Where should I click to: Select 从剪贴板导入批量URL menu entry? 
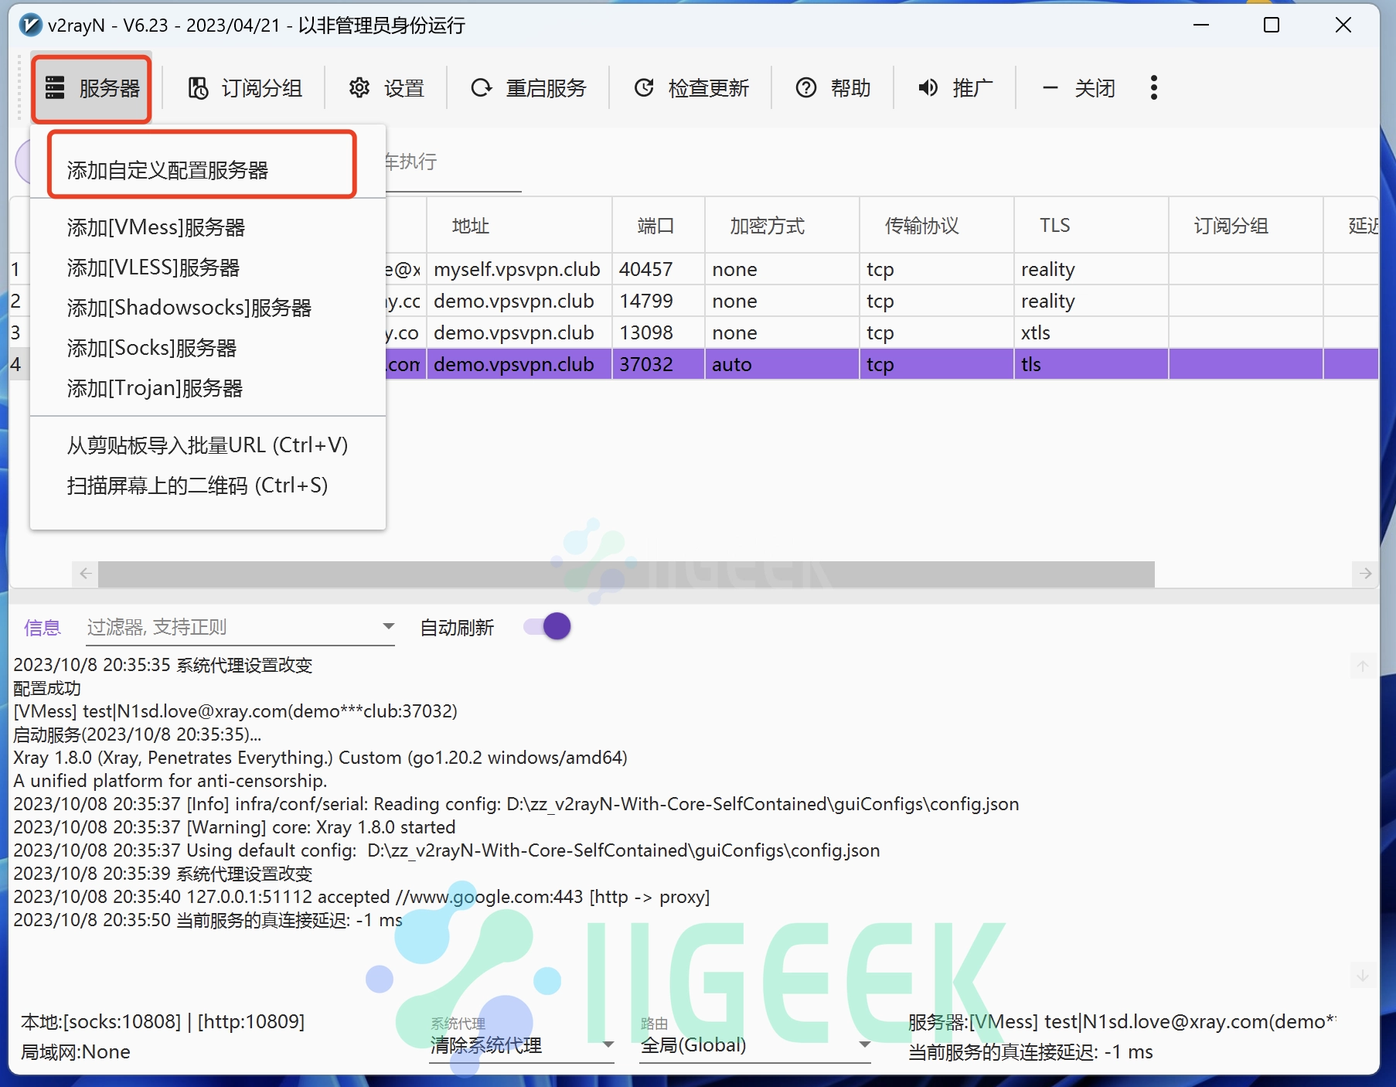(x=207, y=445)
